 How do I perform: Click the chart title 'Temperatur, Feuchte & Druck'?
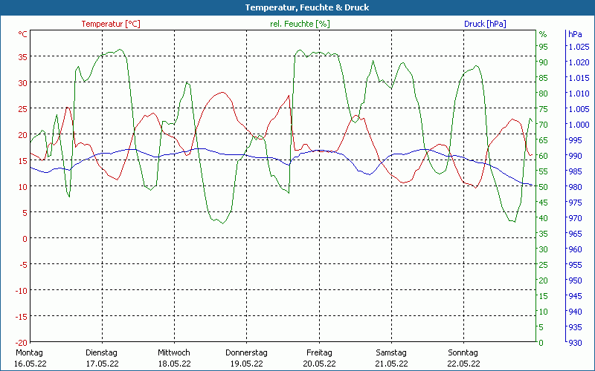click(x=306, y=7)
